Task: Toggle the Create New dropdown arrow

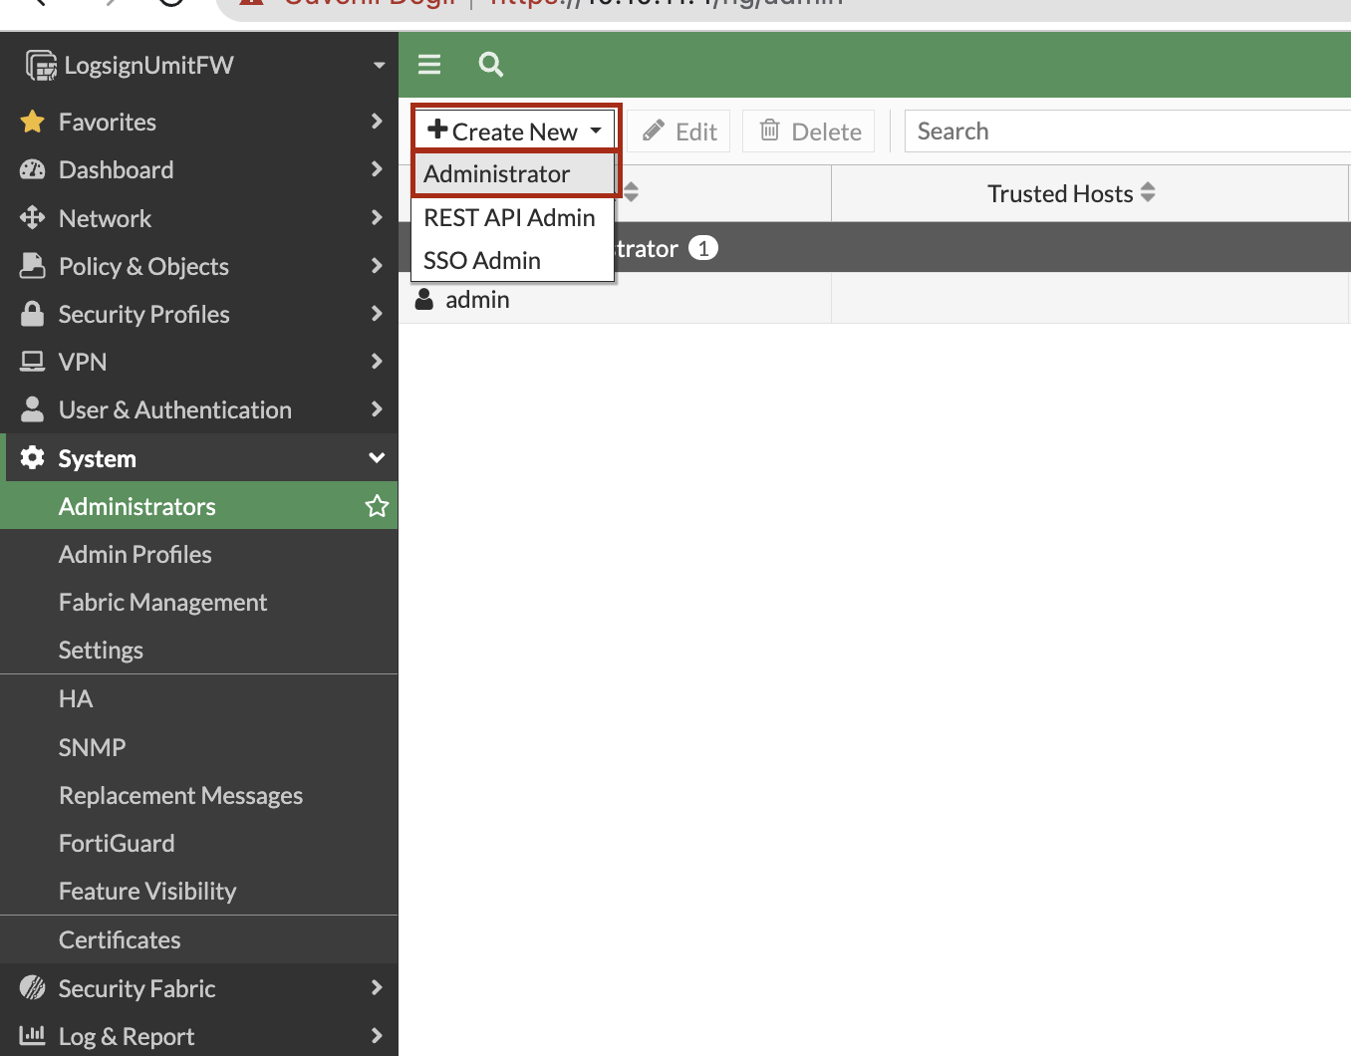Action: tap(596, 132)
